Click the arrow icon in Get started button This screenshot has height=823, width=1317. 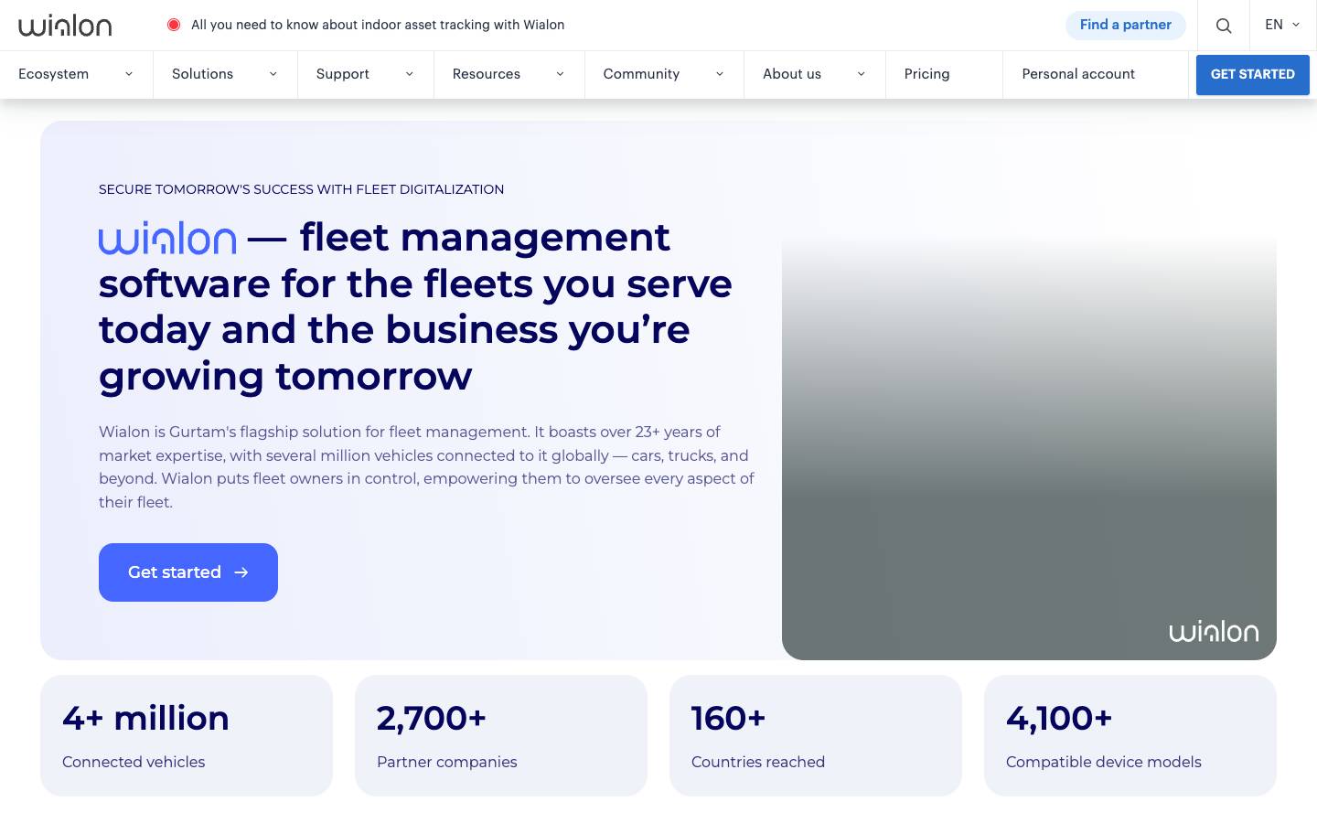pos(241,572)
